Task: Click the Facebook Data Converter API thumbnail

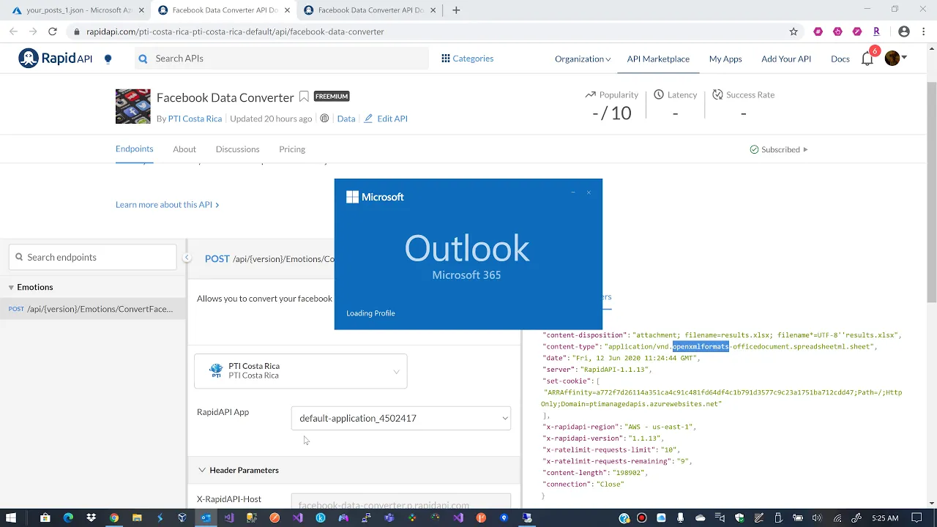Action: pyautogui.click(x=132, y=106)
